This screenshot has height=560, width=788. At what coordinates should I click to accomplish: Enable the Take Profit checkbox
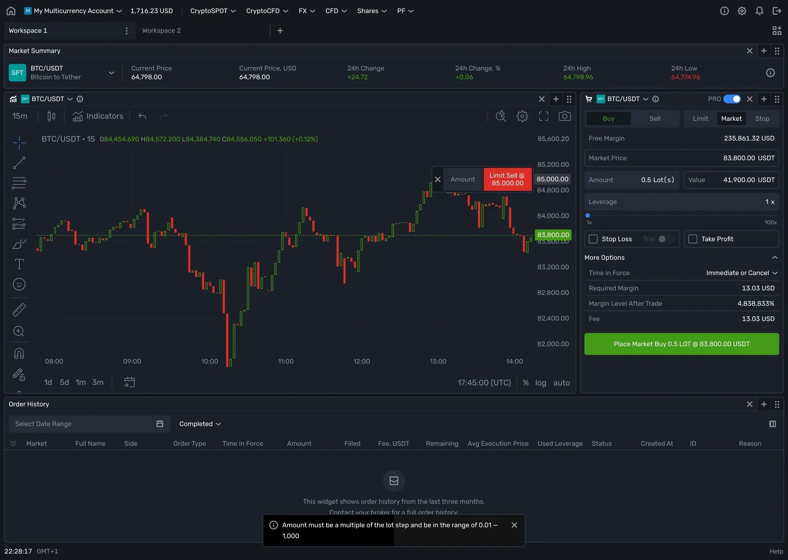(692, 239)
